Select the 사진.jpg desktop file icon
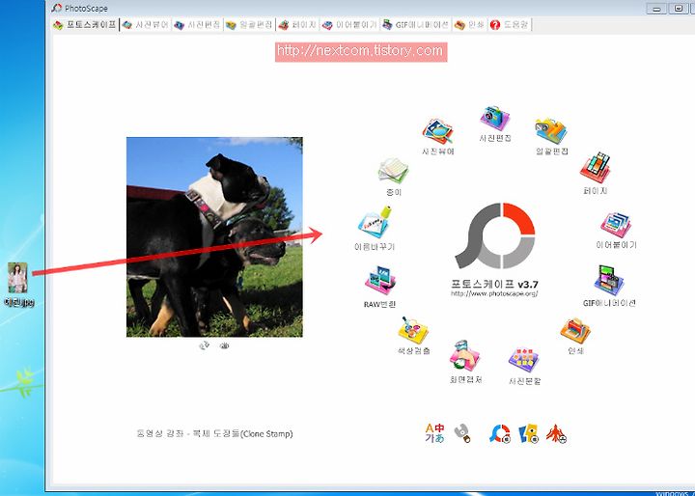Viewport: 695px width, 496px height. 18,284
